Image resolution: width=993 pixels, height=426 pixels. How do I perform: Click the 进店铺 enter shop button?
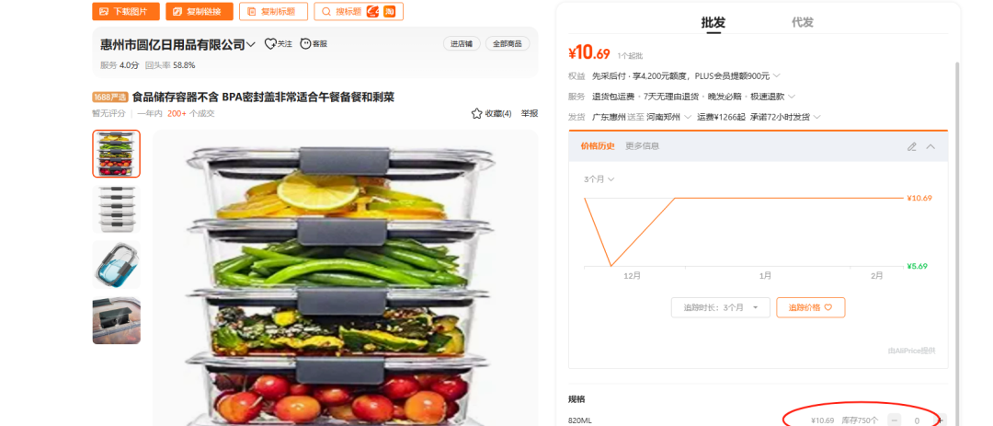click(x=461, y=44)
